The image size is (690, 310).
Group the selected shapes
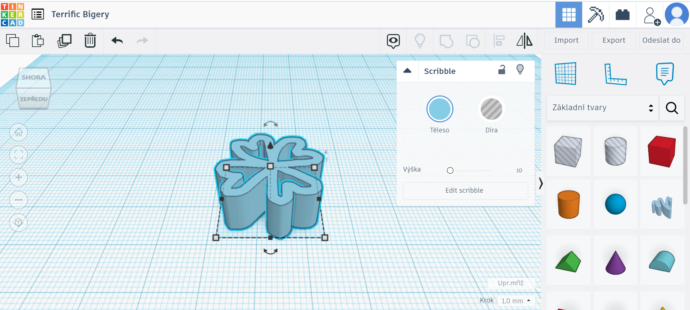(x=446, y=41)
